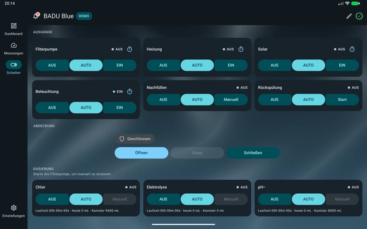
Task: Open the Solar timer icon
Action: pyautogui.click(x=352, y=49)
